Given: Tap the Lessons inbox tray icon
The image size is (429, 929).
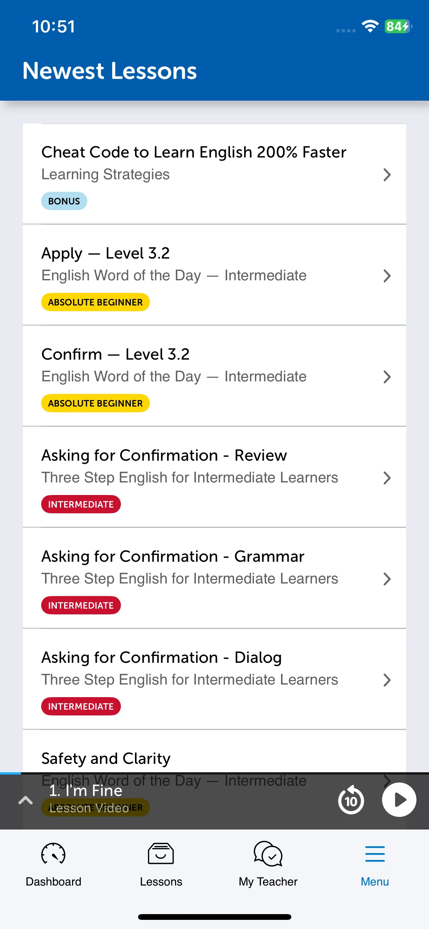Looking at the screenshot, I should click(x=161, y=853).
